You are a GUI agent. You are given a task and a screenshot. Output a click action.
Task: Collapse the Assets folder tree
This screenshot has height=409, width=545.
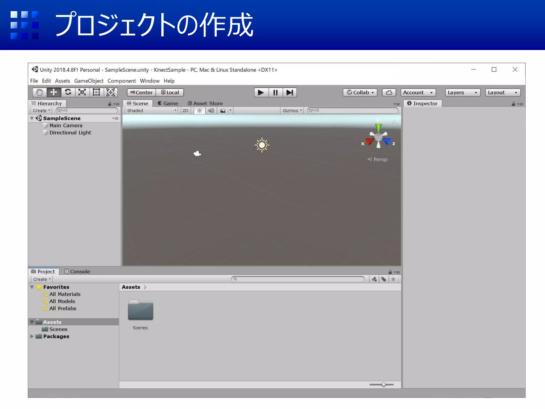coord(32,322)
